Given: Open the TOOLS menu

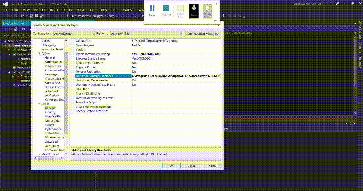Looking at the screenshot, I should (102, 10).
